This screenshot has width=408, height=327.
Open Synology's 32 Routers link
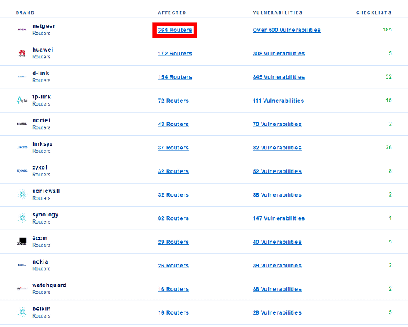tap(173, 218)
